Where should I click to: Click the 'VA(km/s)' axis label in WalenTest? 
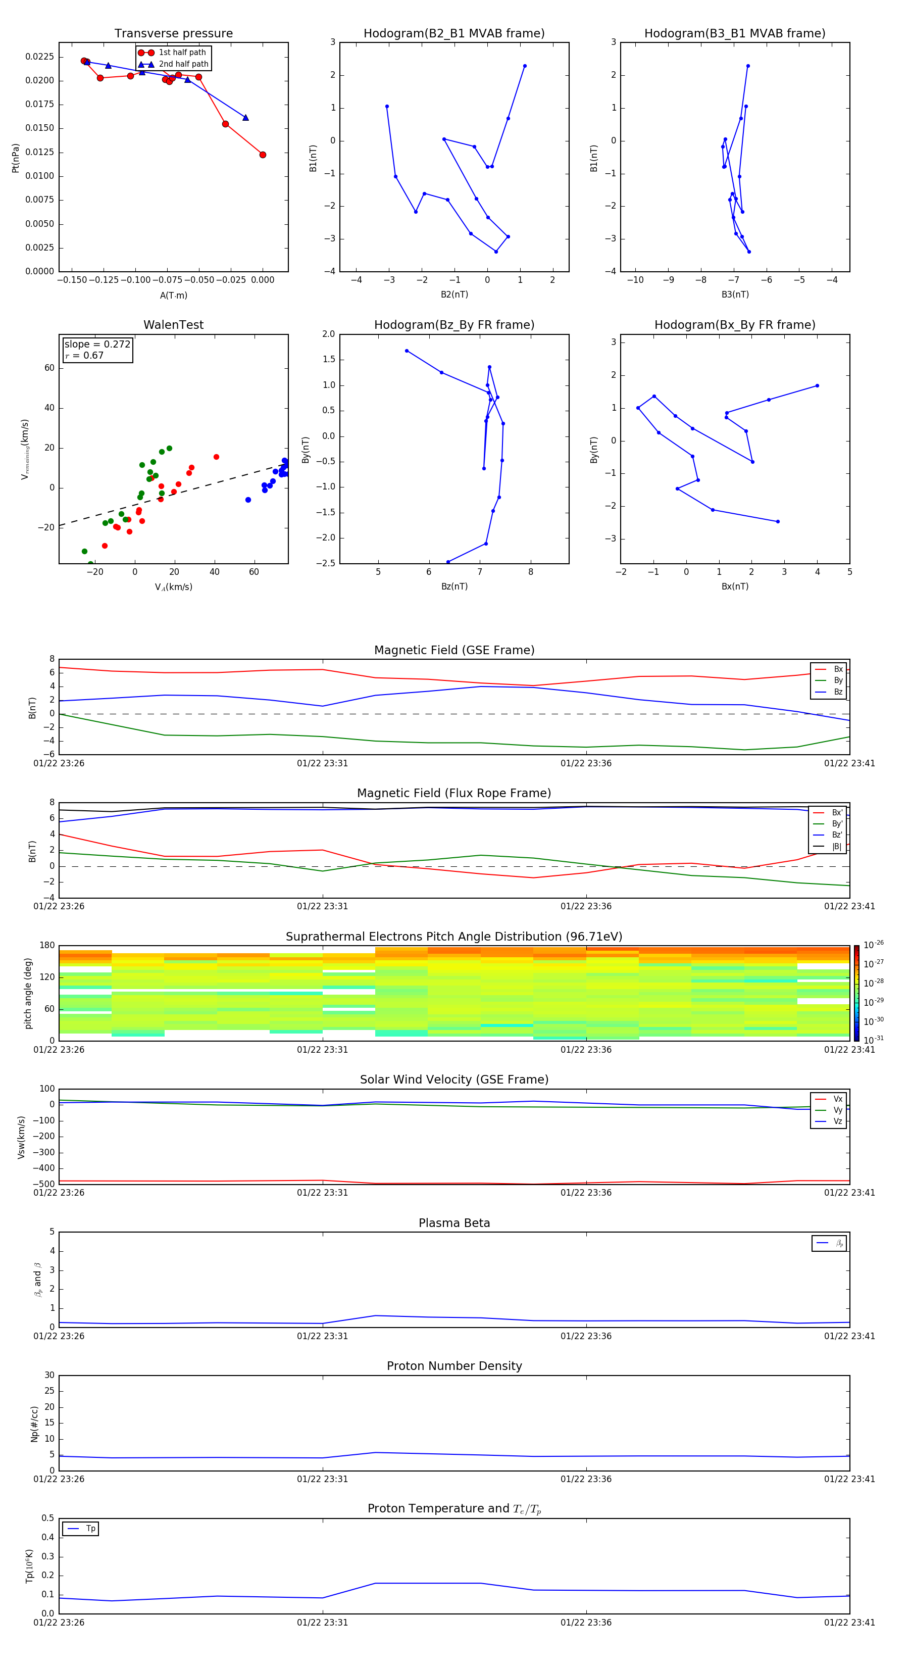click(x=173, y=587)
